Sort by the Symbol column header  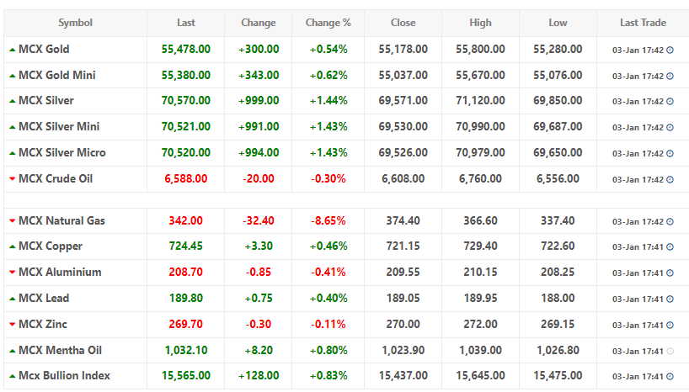pyautogui.click(x=76, y=23)
